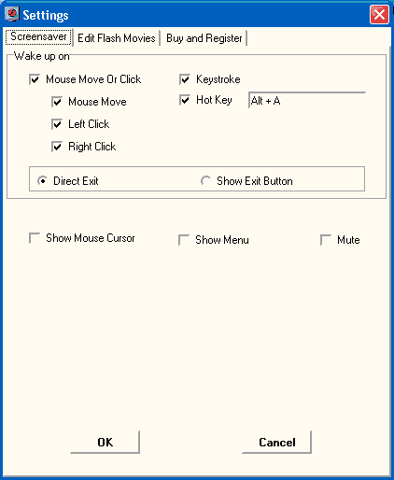Image resolution: width=394 pixels, height=480 pixels.
Task: Enable the Mute checkbox
Action: click(326, 240)
